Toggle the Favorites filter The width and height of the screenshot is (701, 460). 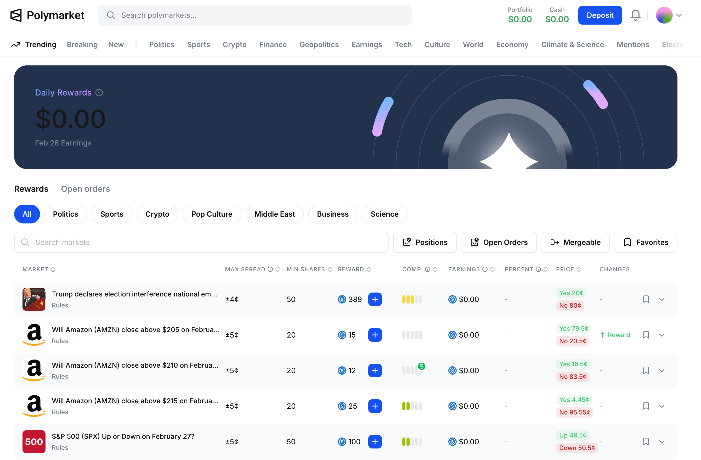point(645,242)
